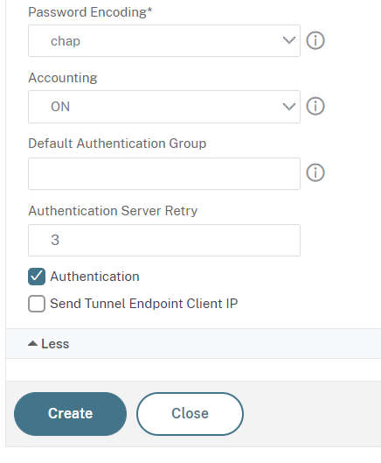Click the Send Tunnel Endpoint Client IP label
This screenshot has width=381, height=463.
144,304
